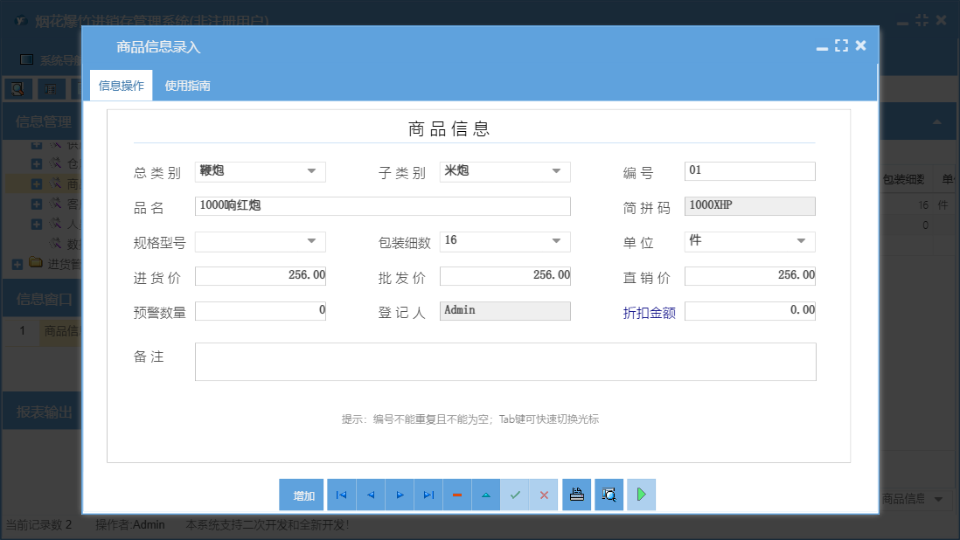Cancel changes with the red X icon
This screenshot has width=960, height=540.
(x=544, y=495)
